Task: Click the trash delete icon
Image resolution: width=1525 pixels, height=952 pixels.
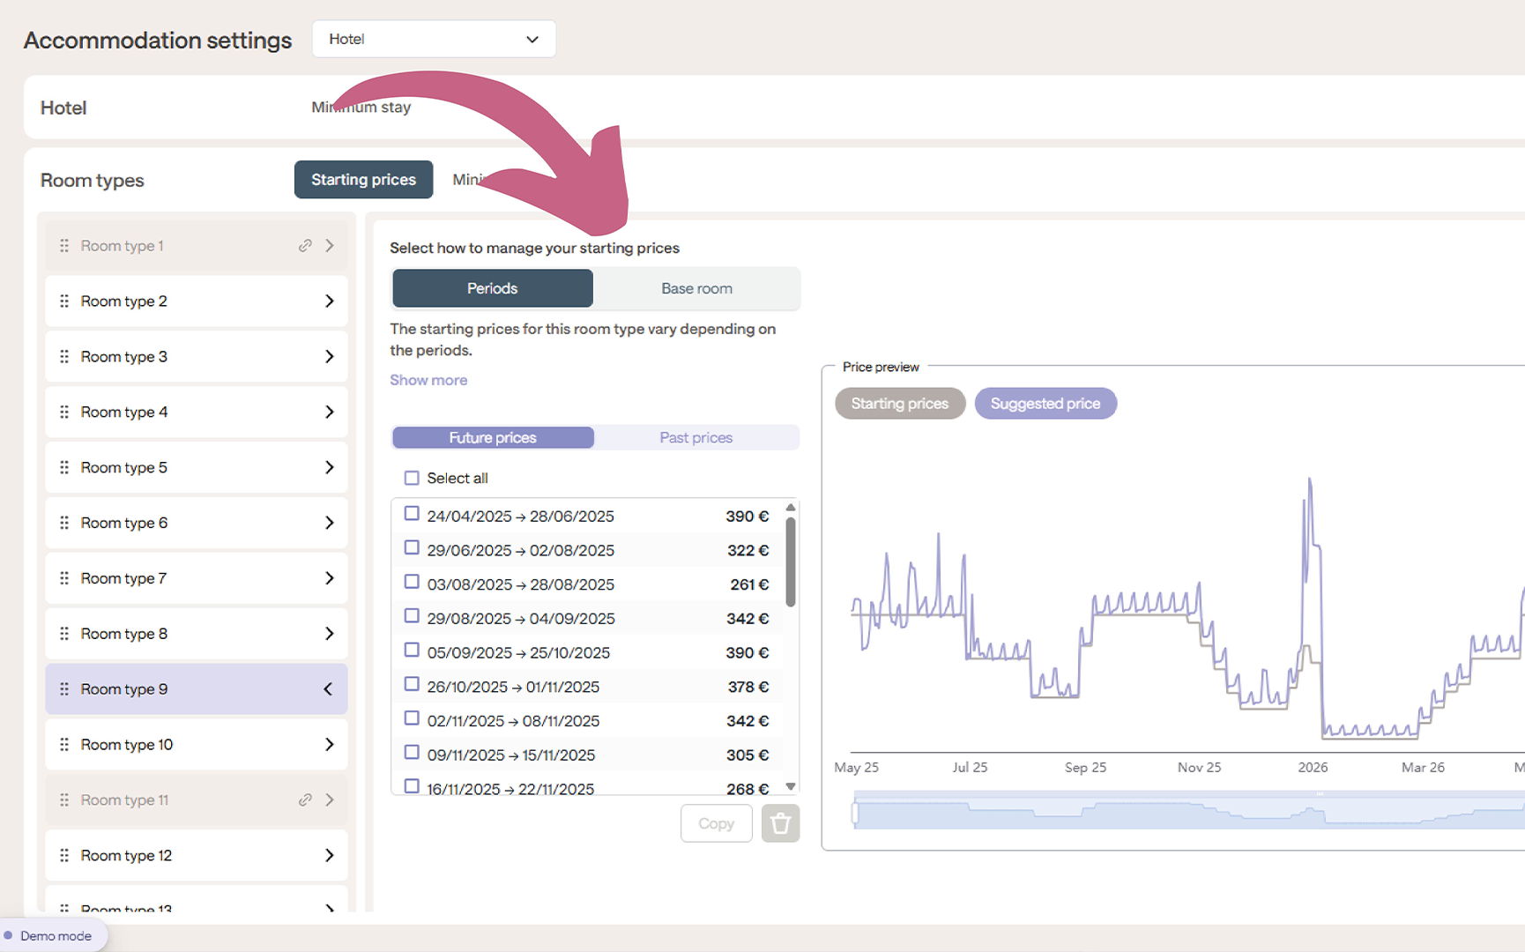Action: click(x=780, y=823)
